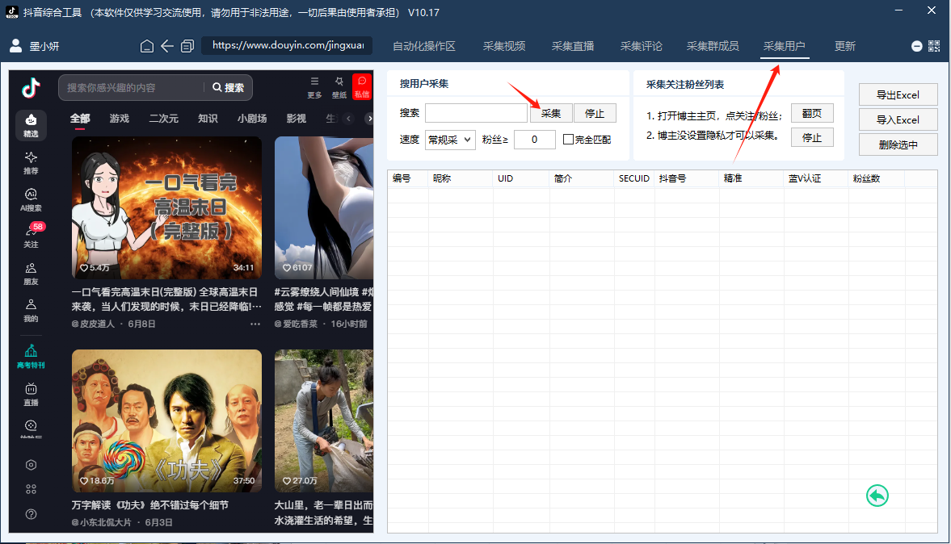Click the douyin.com URL address bar
The height and width of the screenshot is (544, 951).
[287, 45]
